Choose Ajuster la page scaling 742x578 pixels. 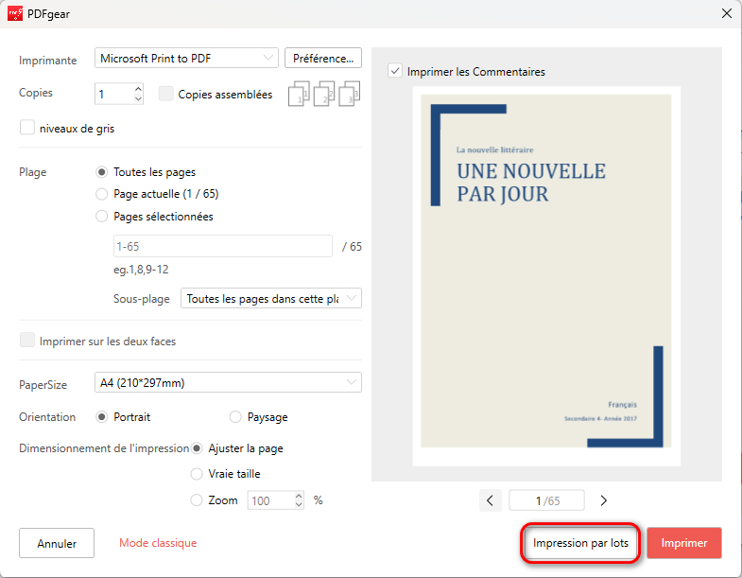197,448
